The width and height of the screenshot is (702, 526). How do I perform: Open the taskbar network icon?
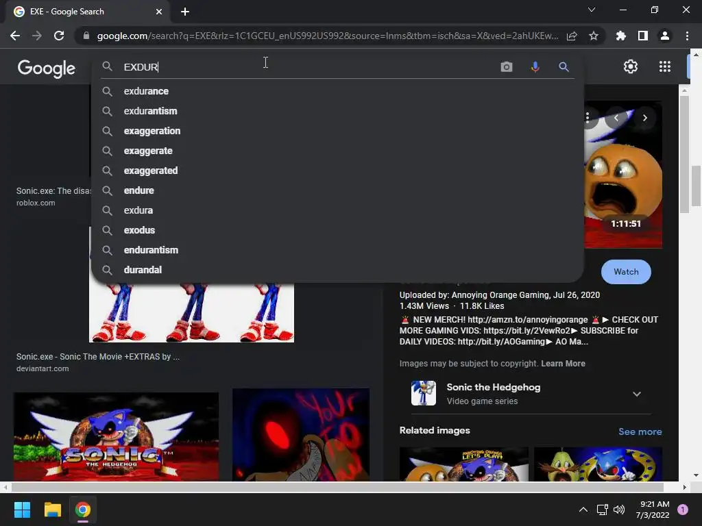602,510
